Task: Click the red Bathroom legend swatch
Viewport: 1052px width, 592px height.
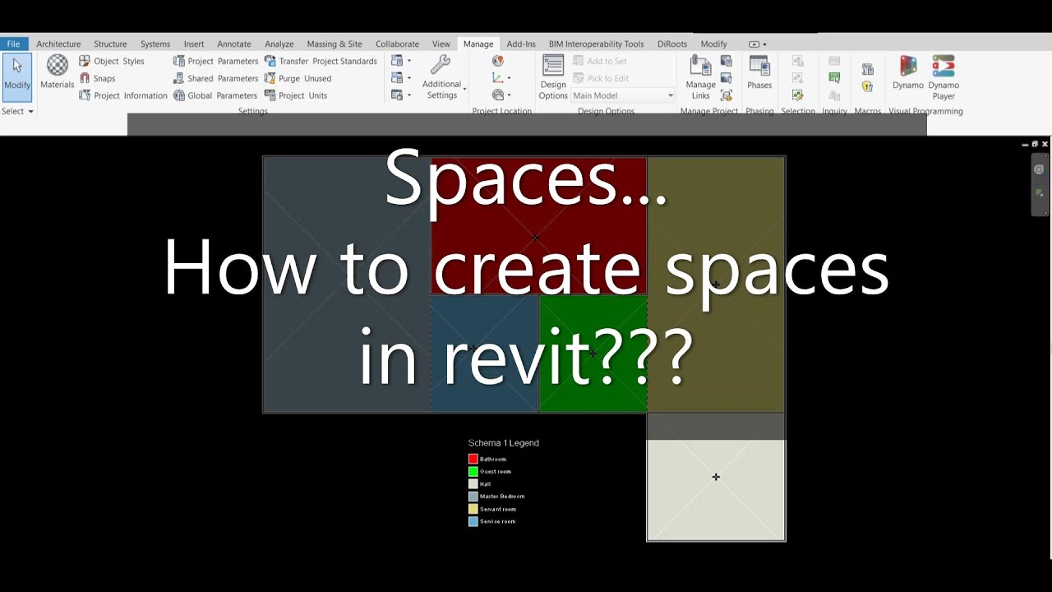Action: tap(473, 459)
